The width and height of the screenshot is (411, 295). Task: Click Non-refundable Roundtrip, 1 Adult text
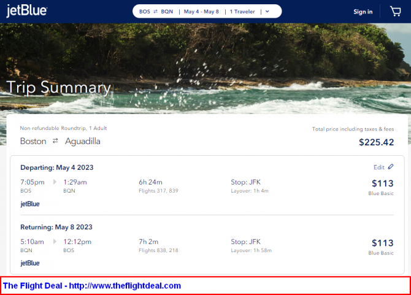[x=63, y=128]
